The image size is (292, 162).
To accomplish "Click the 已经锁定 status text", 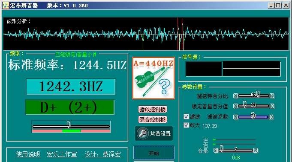I will 76,55.
